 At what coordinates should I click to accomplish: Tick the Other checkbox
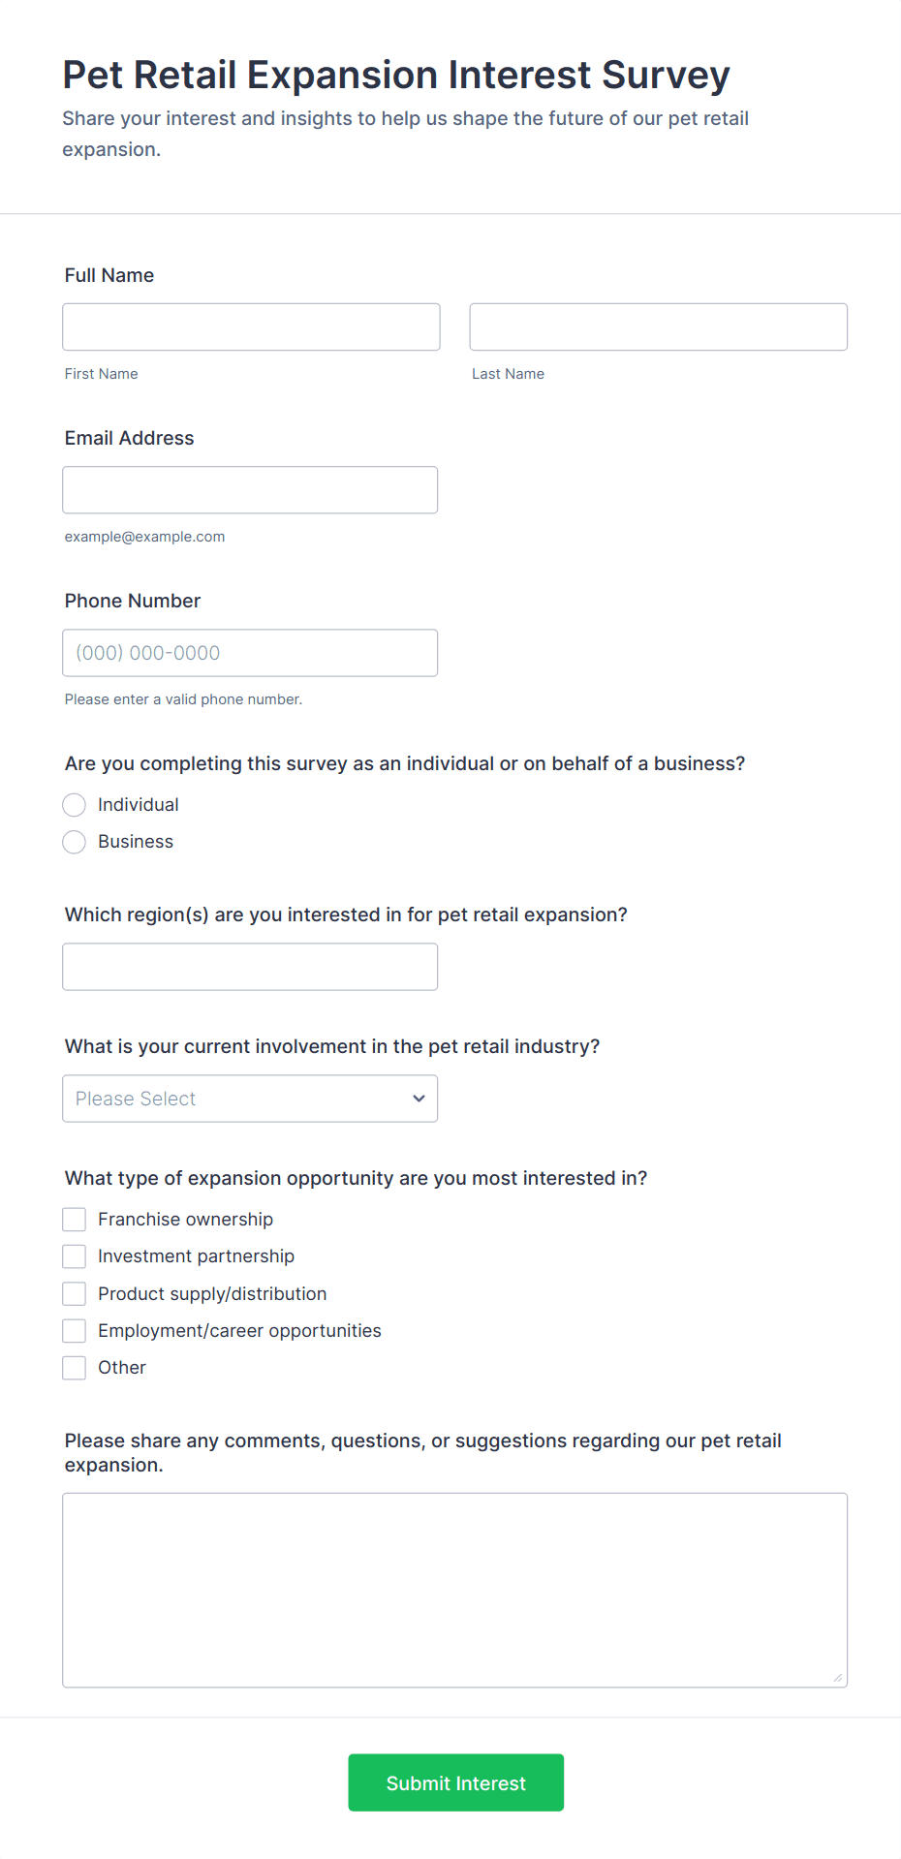tap(75, 1367)
